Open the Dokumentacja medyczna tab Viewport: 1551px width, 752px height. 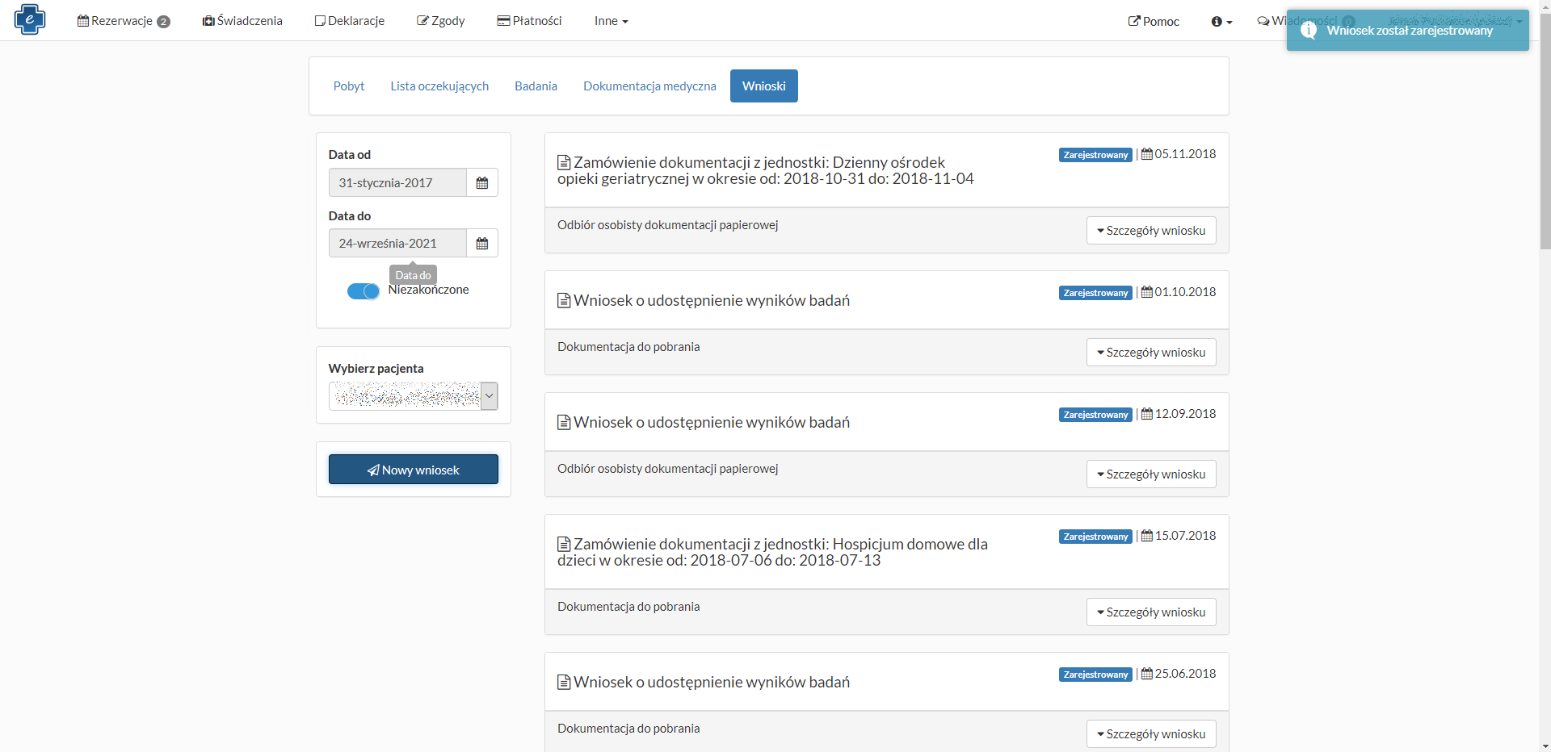tap(649, 86)
